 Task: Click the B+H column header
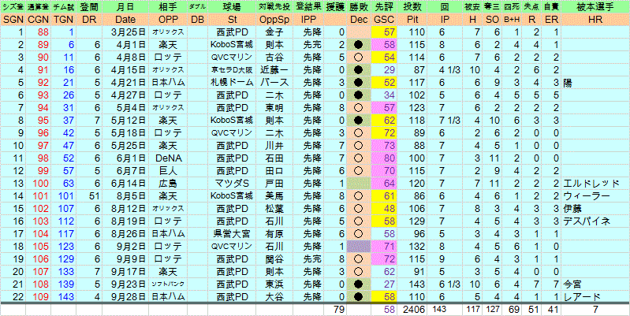tap(511, 19)
